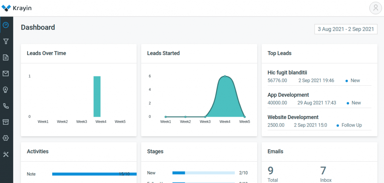
Task: Open the Hic fugit blanditii lead
Action: point(287,73)
